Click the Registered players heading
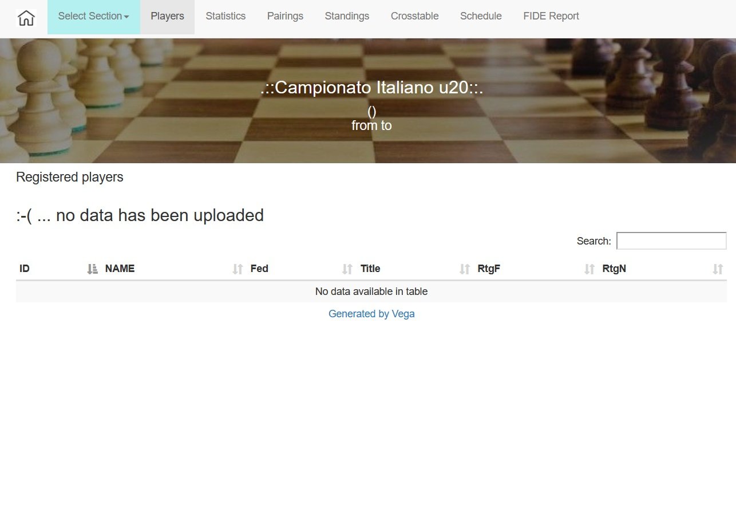The image size is (736, 516). point(70,177)
